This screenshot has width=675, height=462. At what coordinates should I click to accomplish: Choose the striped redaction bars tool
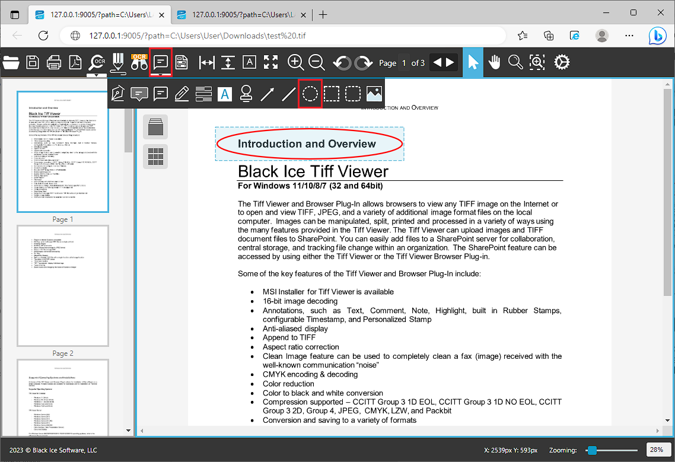pyautogui.click(x=203, y=94)
